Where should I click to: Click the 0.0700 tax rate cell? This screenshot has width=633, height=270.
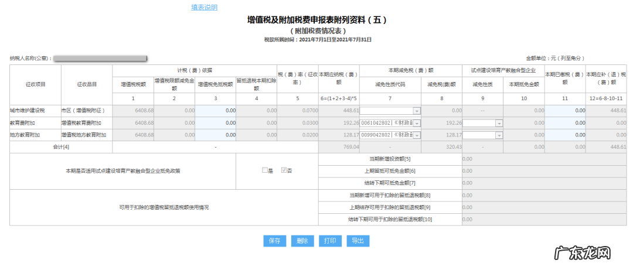pos(298,111)
